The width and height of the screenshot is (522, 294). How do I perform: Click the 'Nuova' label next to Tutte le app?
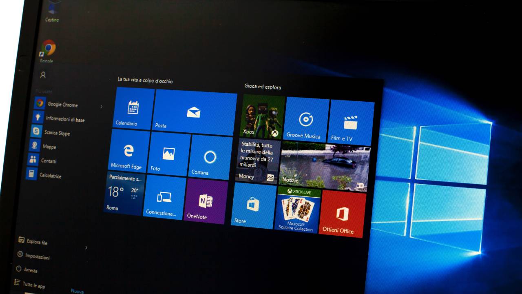77,291
